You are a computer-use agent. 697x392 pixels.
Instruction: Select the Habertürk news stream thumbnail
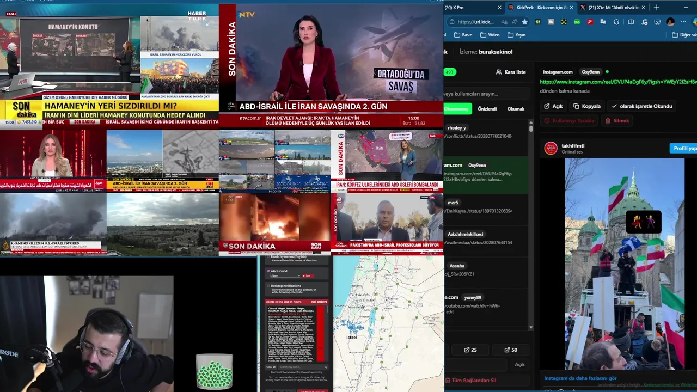tap(109, 65)
